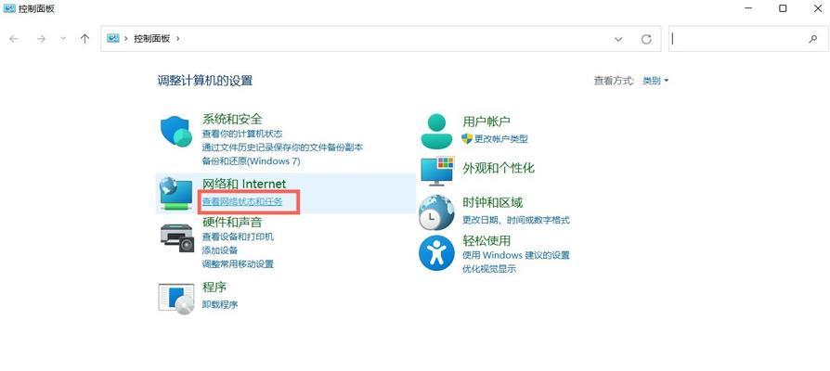Click 卸载程序 link
This screenshot has height=371, width=830.
pos(220,304)
